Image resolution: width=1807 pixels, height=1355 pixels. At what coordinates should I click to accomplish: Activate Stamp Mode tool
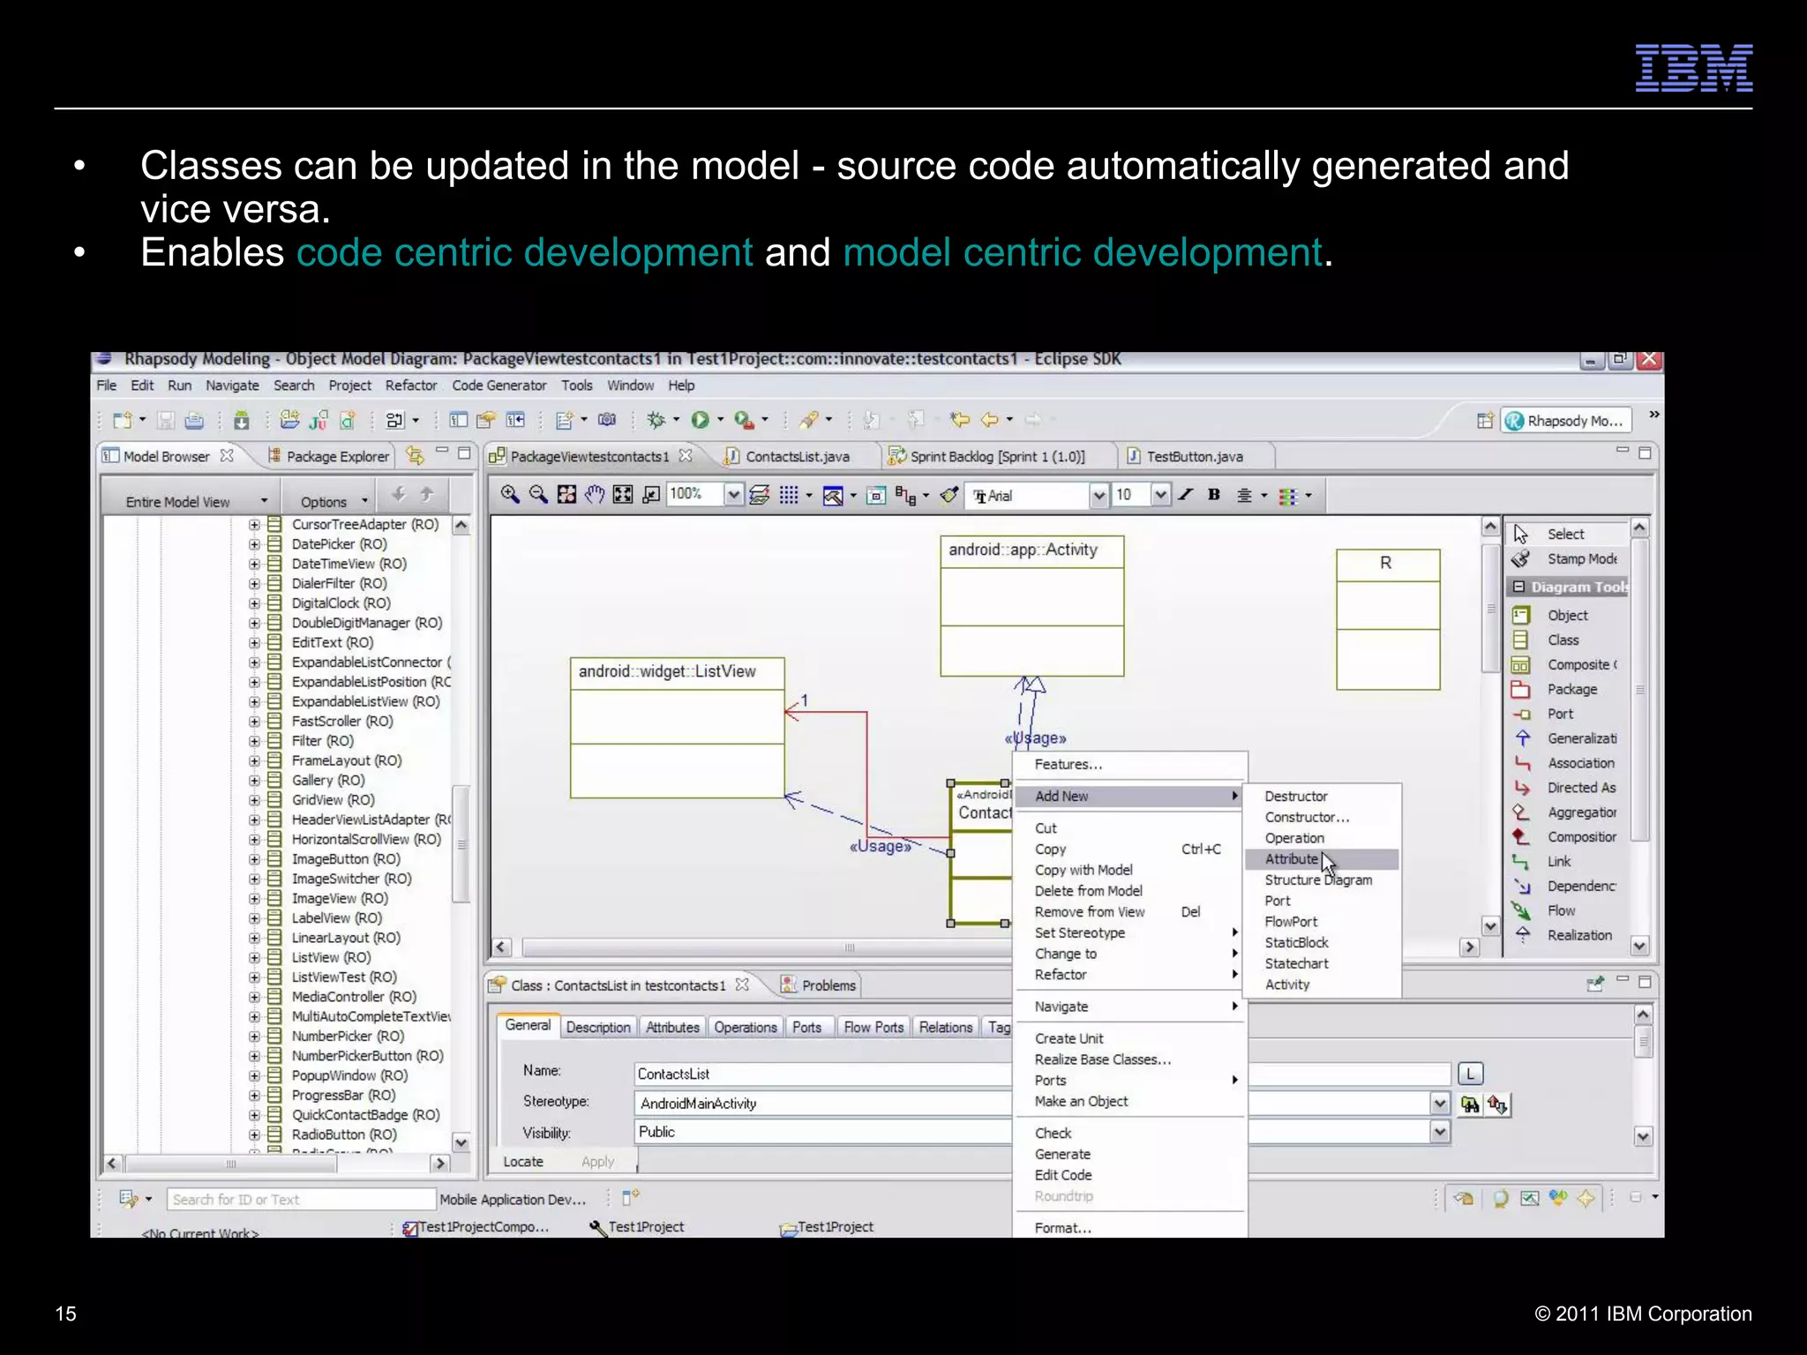point(1581,559)
